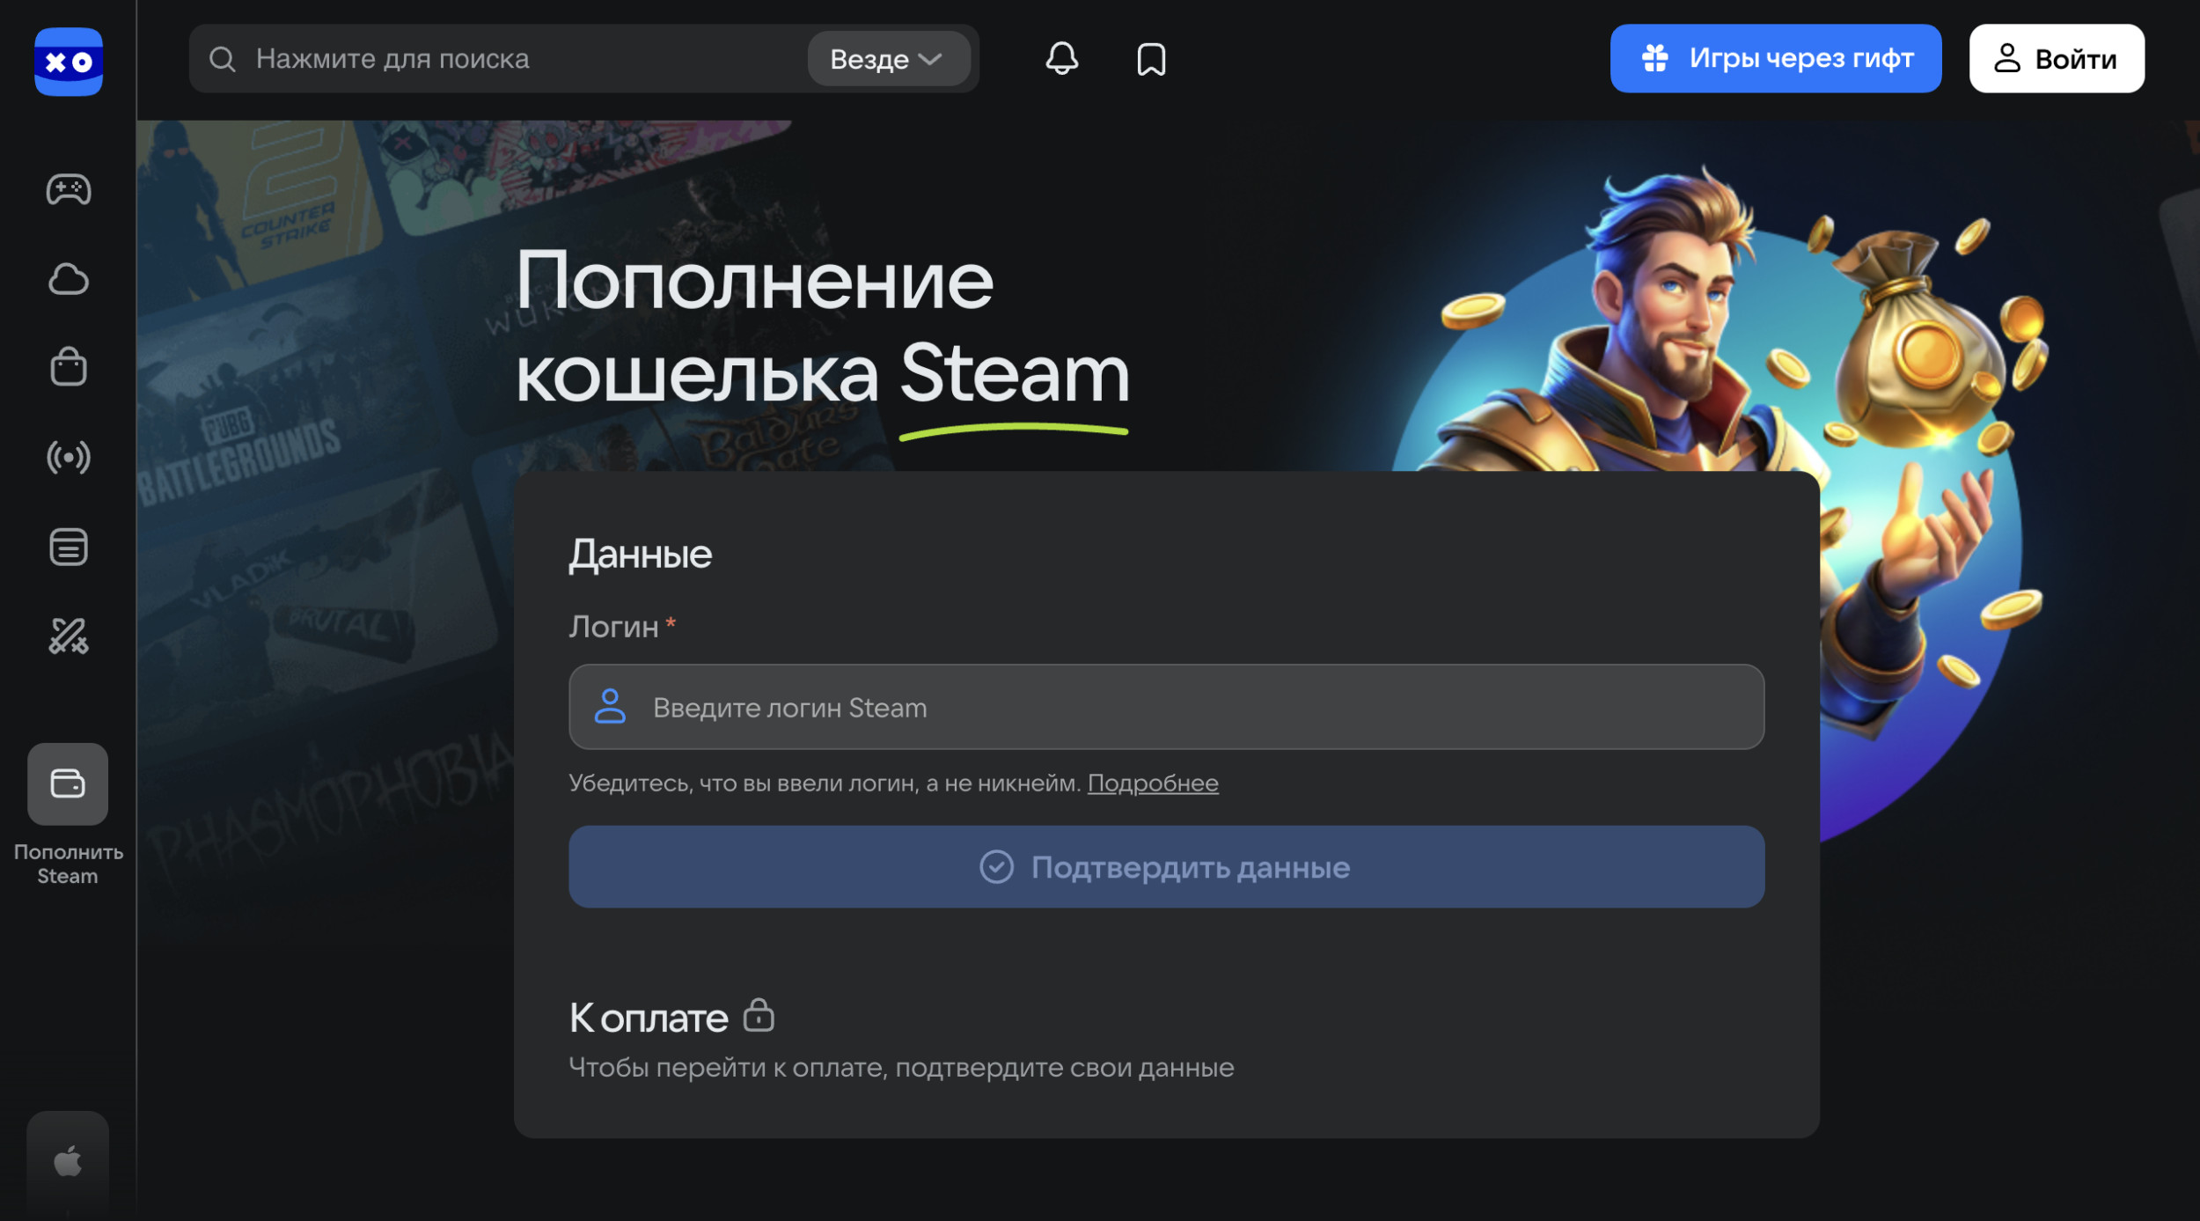Click the lock icon near К оплате
This screenshot has height=1221, width=2200.
758,1015
